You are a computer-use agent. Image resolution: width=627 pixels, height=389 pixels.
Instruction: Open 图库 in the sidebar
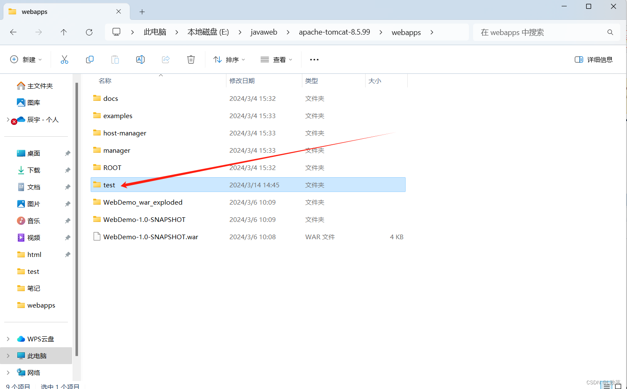pyautogui.click(x=29, y=103)
